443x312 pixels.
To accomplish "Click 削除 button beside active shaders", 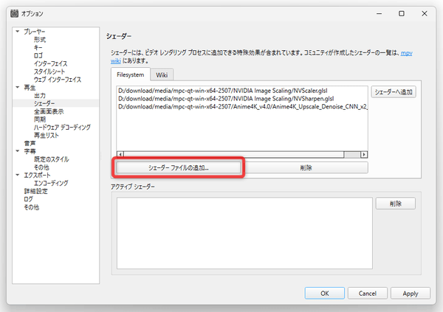I will click(x=395, y=204).
